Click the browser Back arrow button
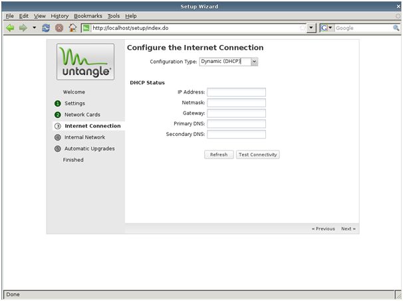Screen dimensions: 403x301 [10, 29]
